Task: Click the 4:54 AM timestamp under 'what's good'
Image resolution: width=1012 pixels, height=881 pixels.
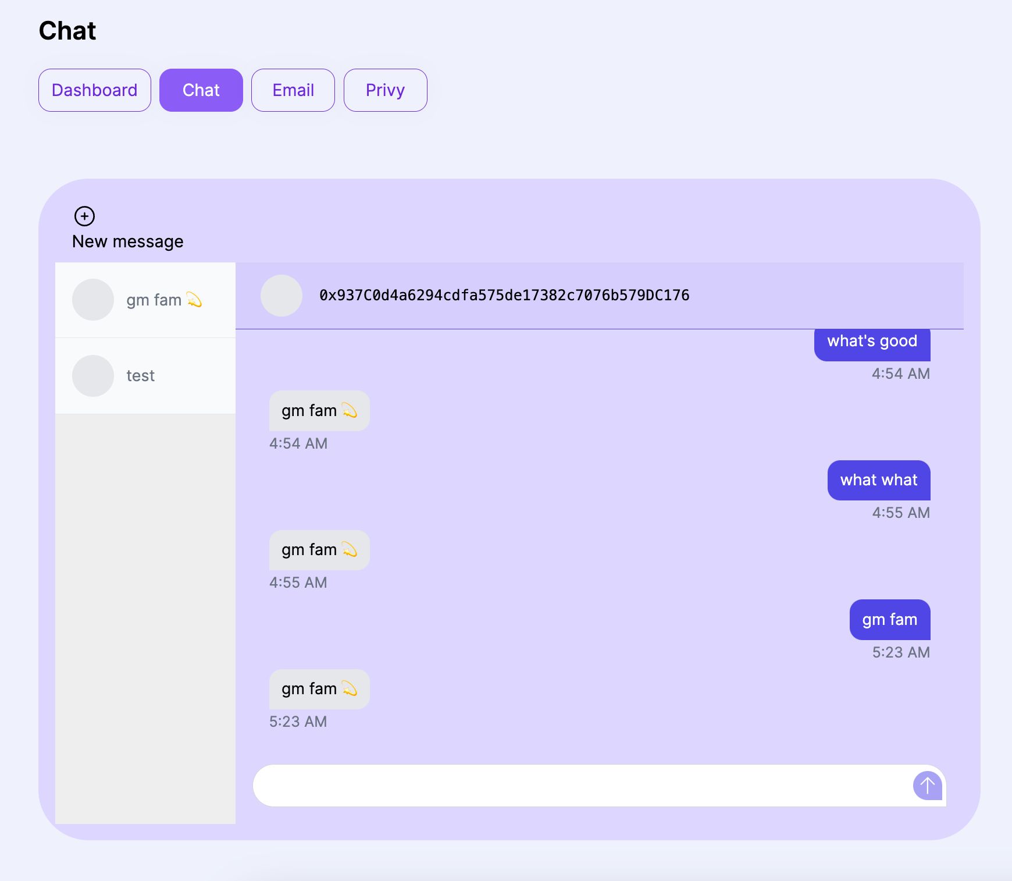Action: [901, 374]
